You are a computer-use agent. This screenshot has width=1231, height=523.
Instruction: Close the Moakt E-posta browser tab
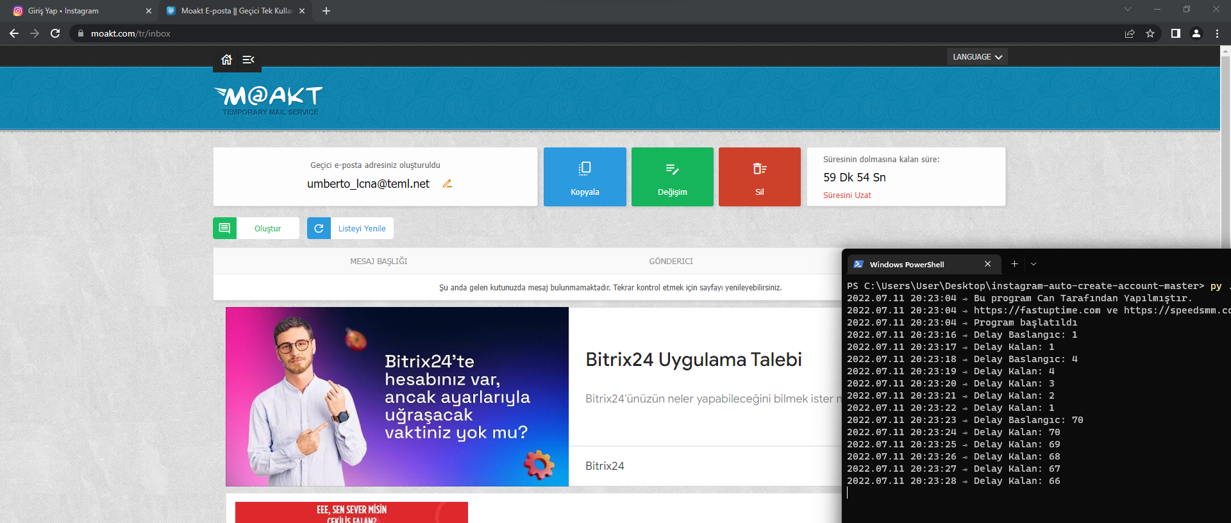coord(302,11)
